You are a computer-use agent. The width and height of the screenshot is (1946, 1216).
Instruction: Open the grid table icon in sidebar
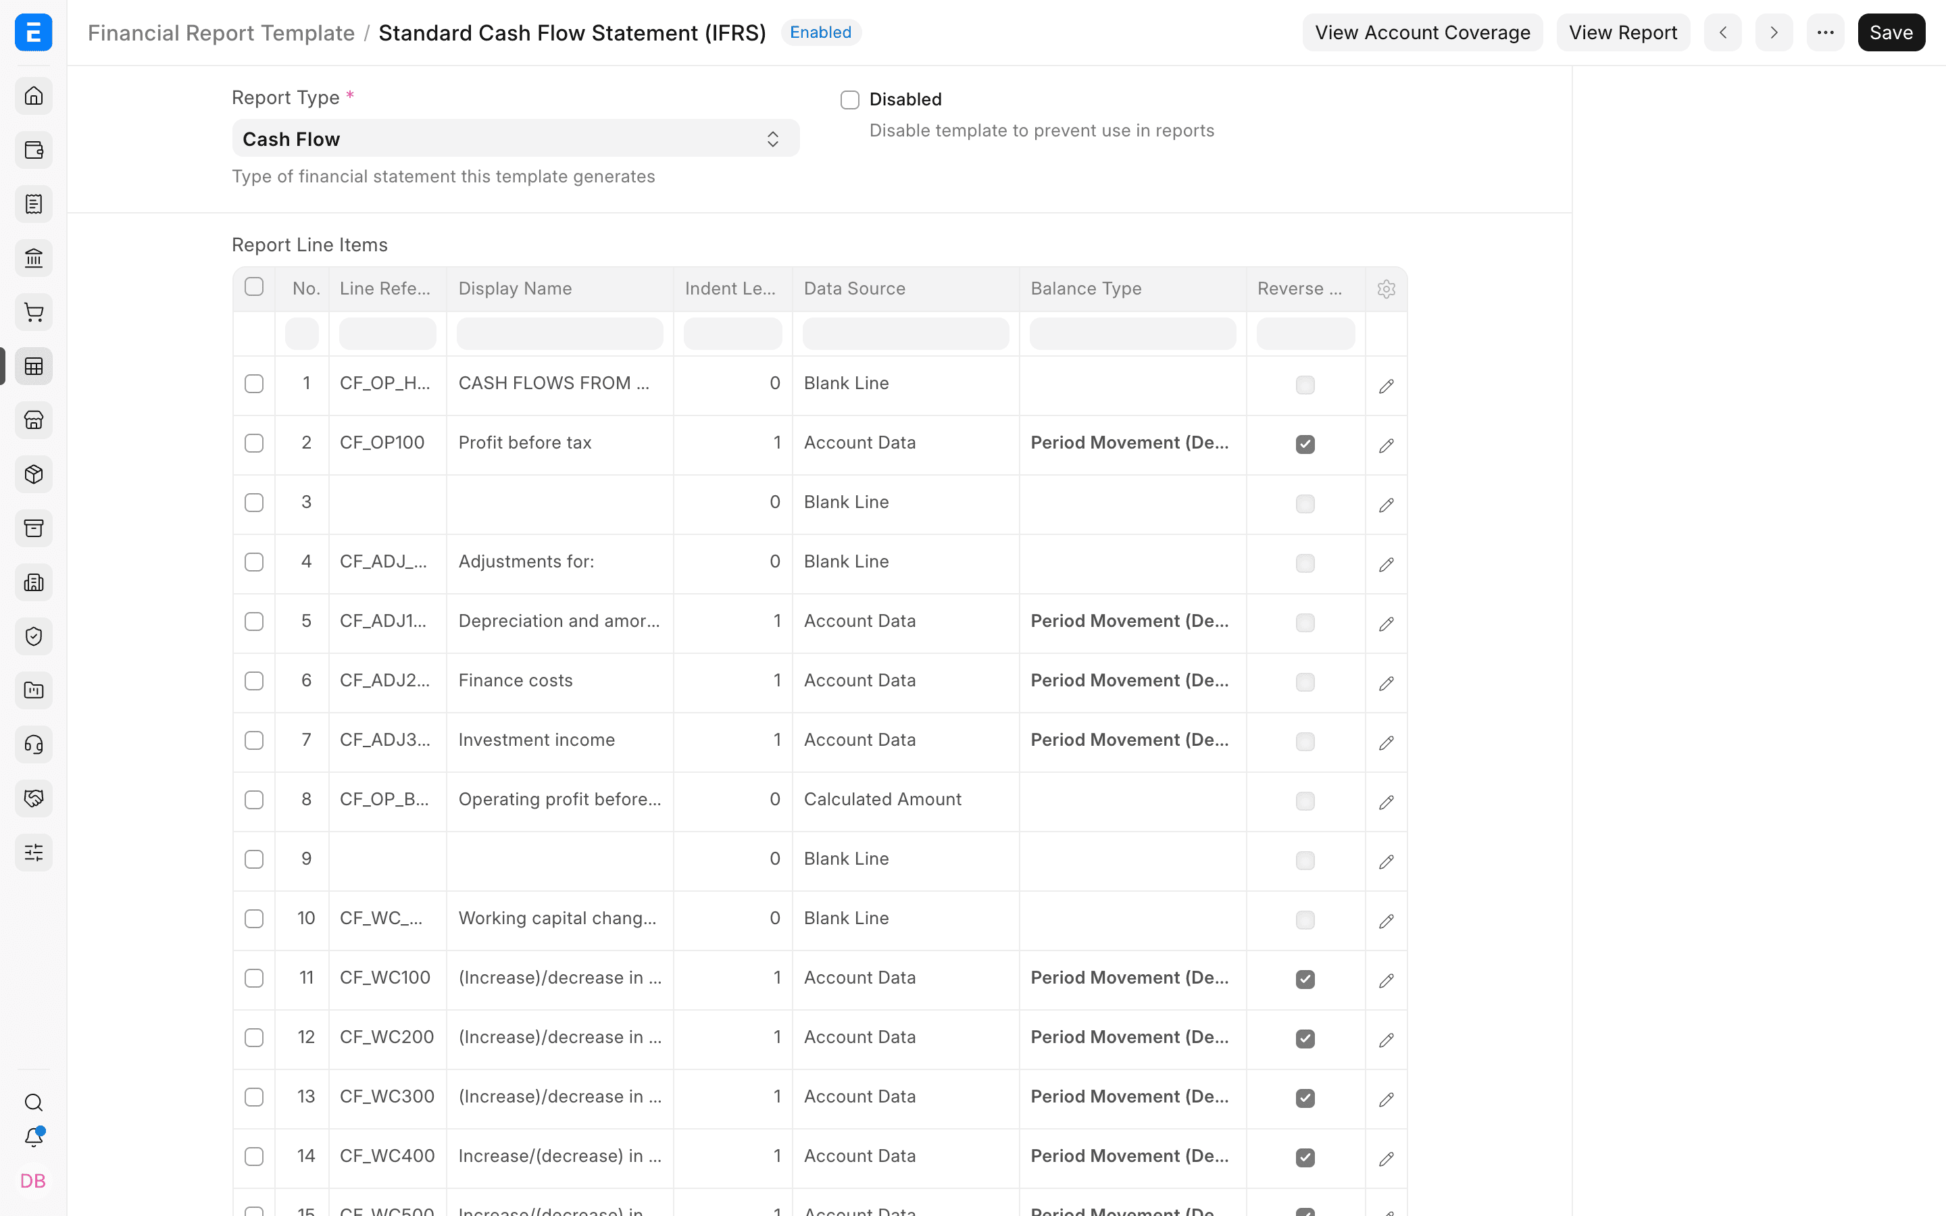point(34,366)
